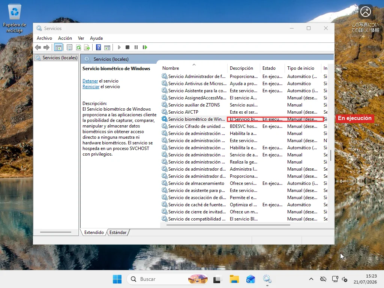Image resolution: width=384 pixels, height=288 pixels.
Task: Click the Reiniciar link to restart the service
Action: click(x=91, y=87)
